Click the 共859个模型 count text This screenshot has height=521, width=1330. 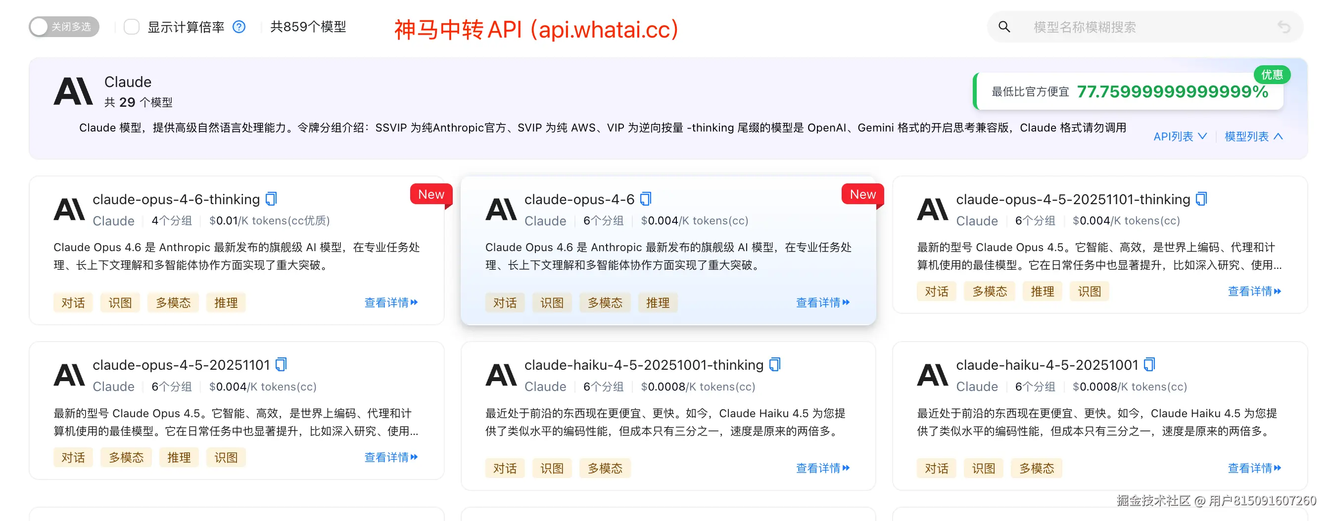click(x=308, y=27)
